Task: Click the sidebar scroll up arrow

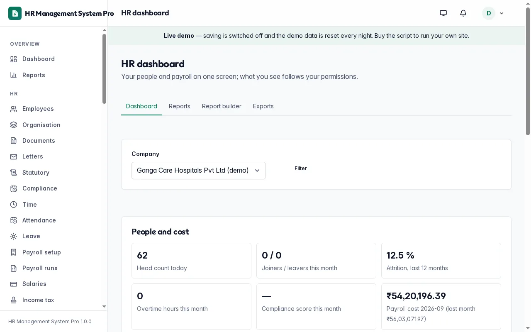Action: (x=104, y=30)
